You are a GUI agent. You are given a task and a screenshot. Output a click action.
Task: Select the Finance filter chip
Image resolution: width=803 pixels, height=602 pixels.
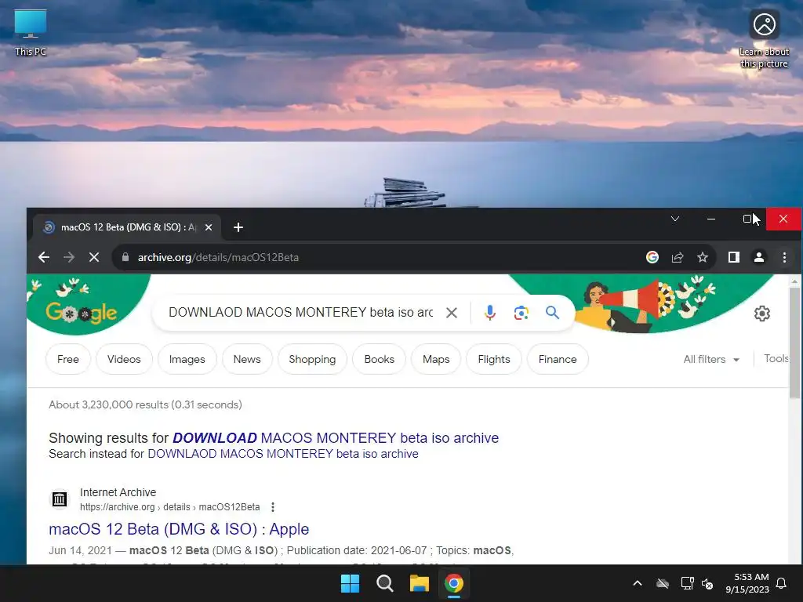click(558, 359)
